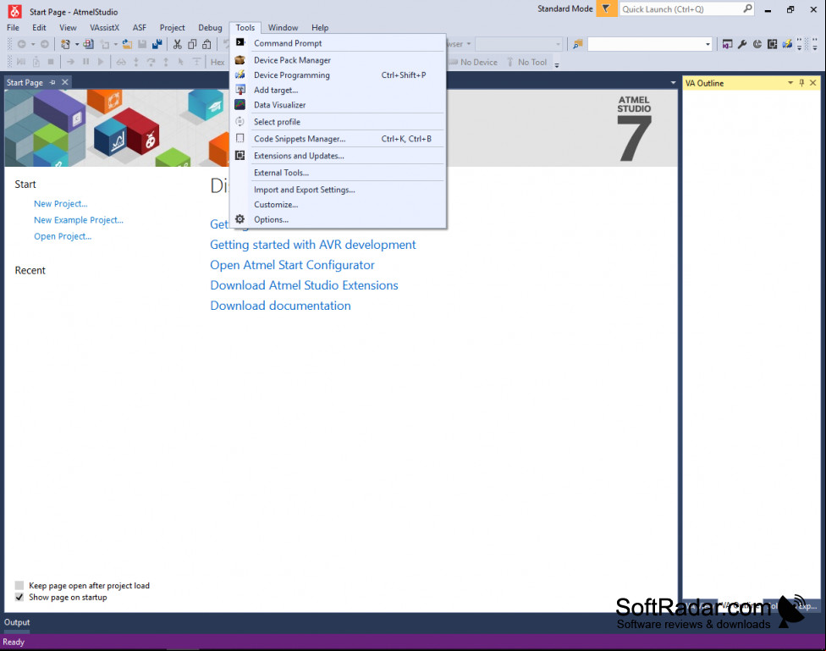Click the chip icon beside the wrench
This screenshot has height=651, width=826.
pos(773,44)
